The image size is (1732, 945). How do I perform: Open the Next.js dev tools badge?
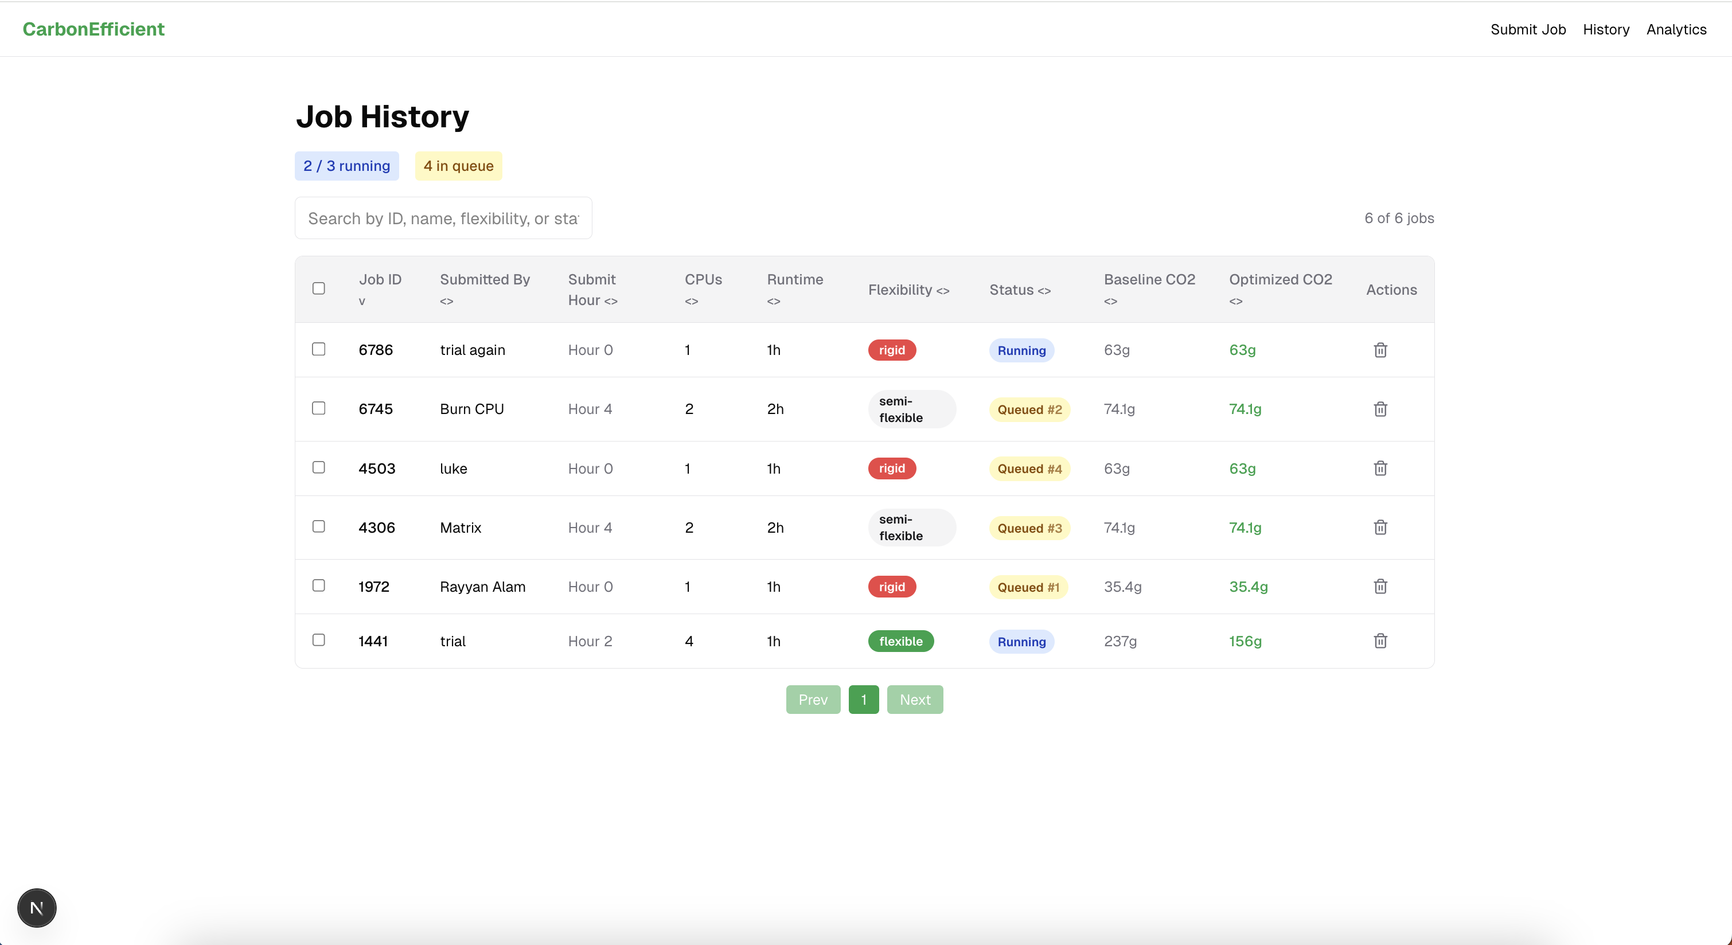pos(37,908)
